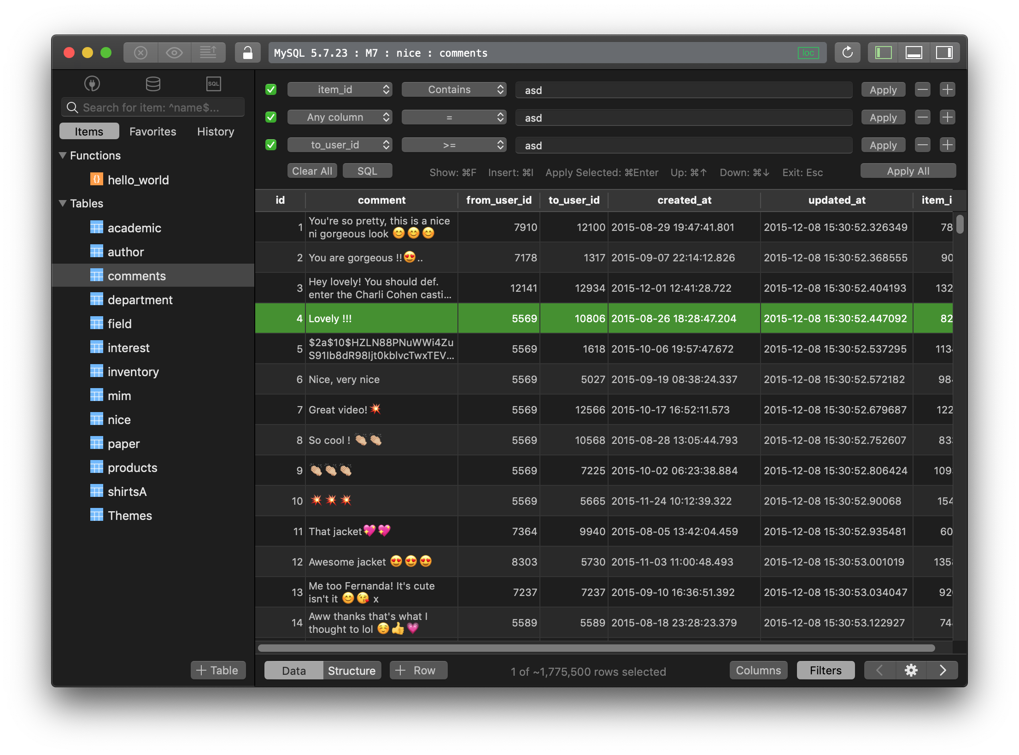Image resolution: width=1019 pixels, height=755 pixels.
Task: Click the green left-sidebar layout icon top right
Action: 883,52
